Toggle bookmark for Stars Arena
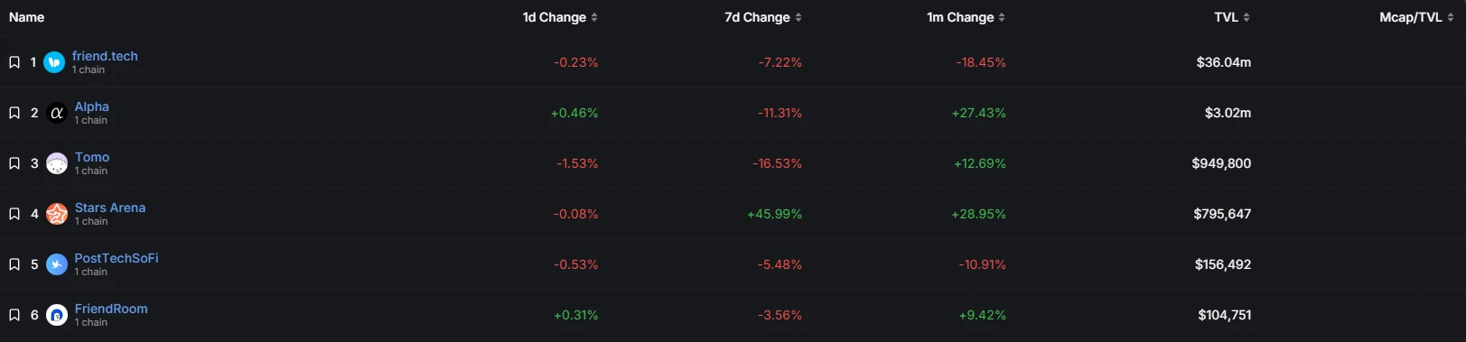The height and width of the screenshot is (342, 1466). point(14,214)
